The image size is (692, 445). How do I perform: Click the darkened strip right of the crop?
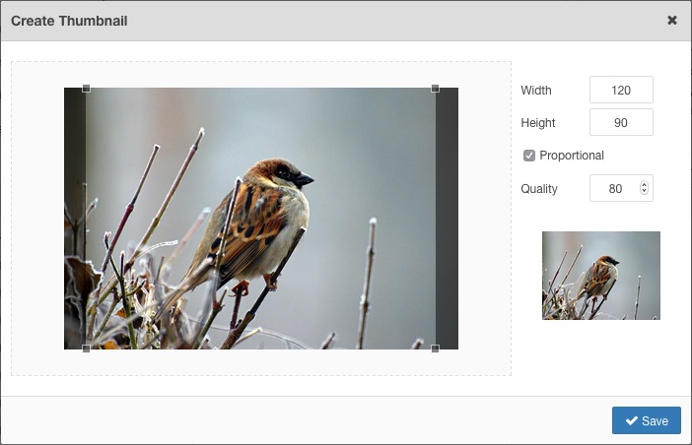pos(448,219)
